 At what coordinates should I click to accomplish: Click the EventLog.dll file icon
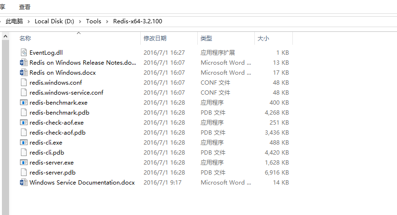click(x=24, y=52)
